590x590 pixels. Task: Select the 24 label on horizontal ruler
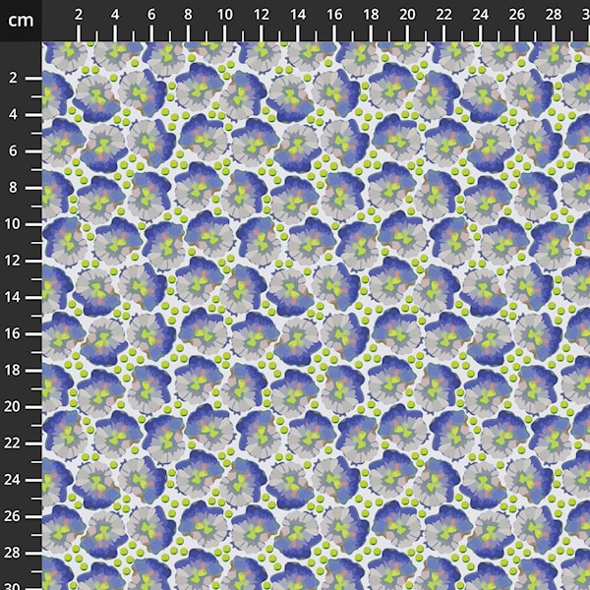tap(481, 15)
